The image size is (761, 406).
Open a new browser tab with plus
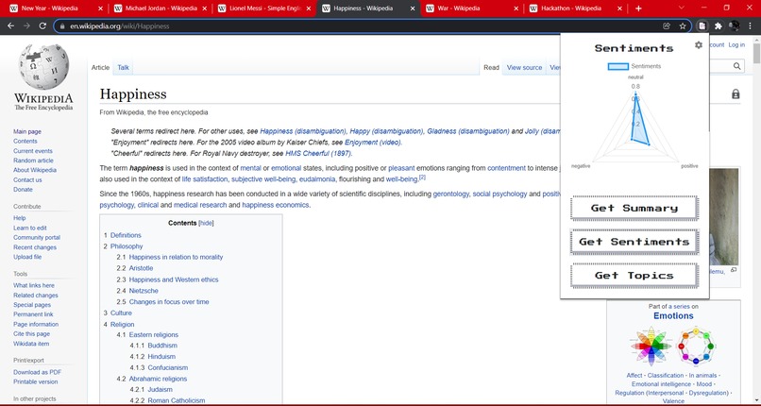point(638,8)
